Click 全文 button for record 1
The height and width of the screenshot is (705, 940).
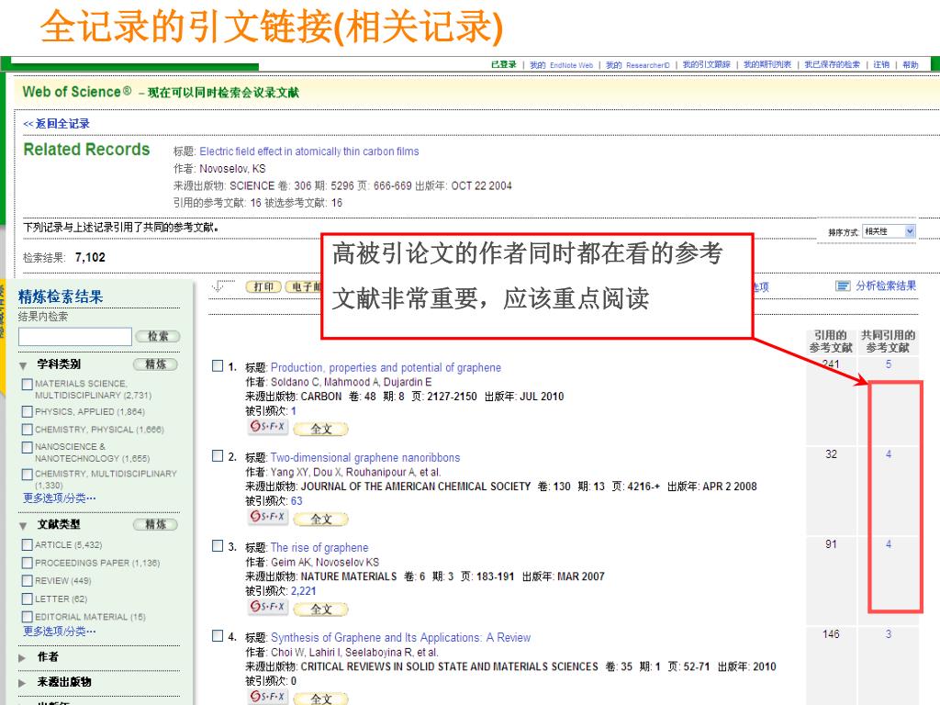click(320, 429)
